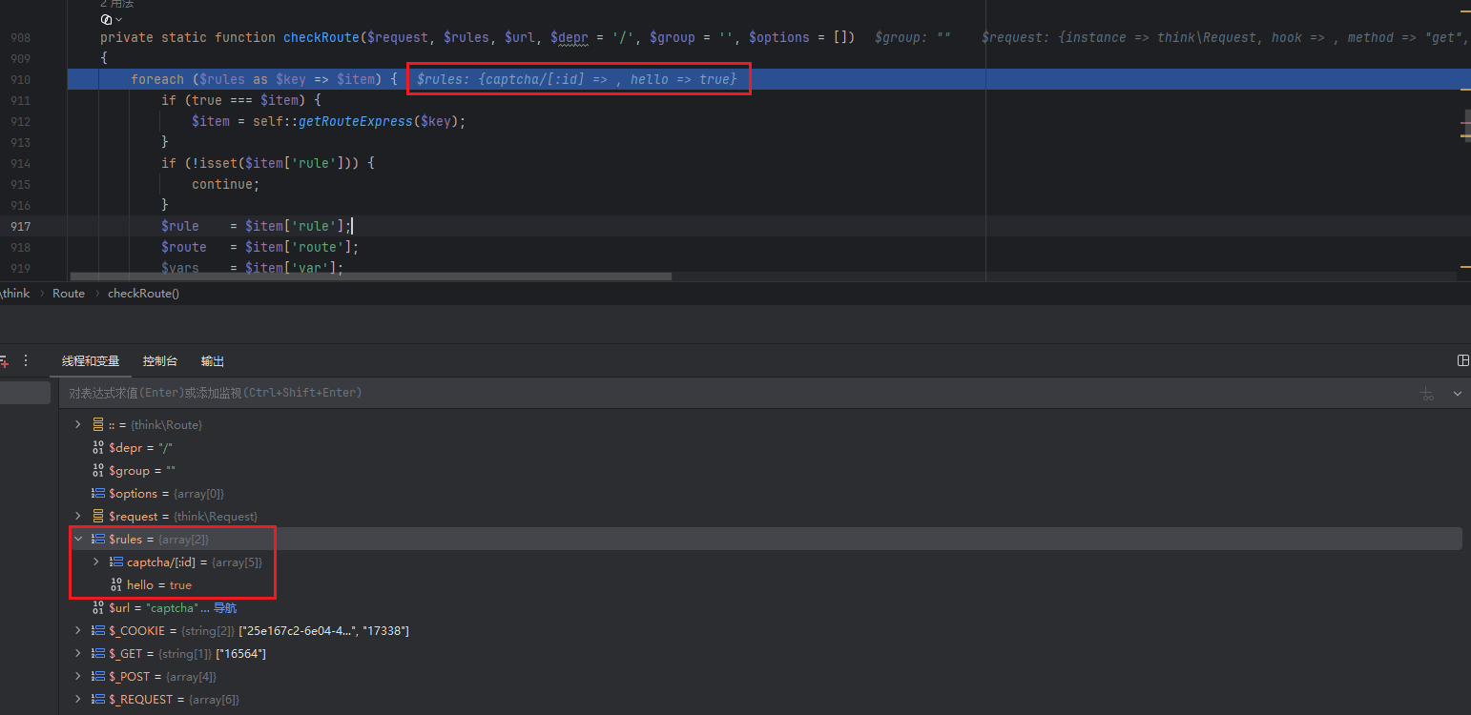Click the continue; statement on line 915
Image resolution: width=1471 pixels, height=715 pixels.
[x=225, y=184]
